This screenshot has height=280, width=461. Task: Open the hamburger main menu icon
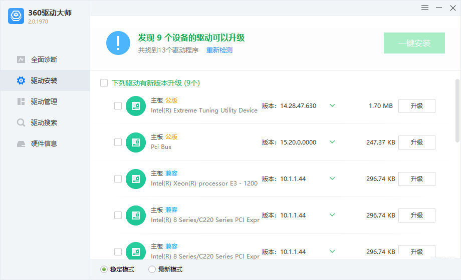(x=424, y=8)
